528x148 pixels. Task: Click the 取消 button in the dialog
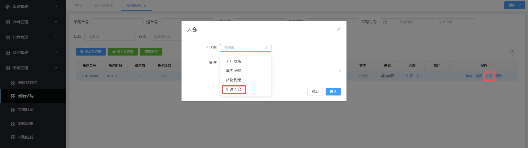315,92
